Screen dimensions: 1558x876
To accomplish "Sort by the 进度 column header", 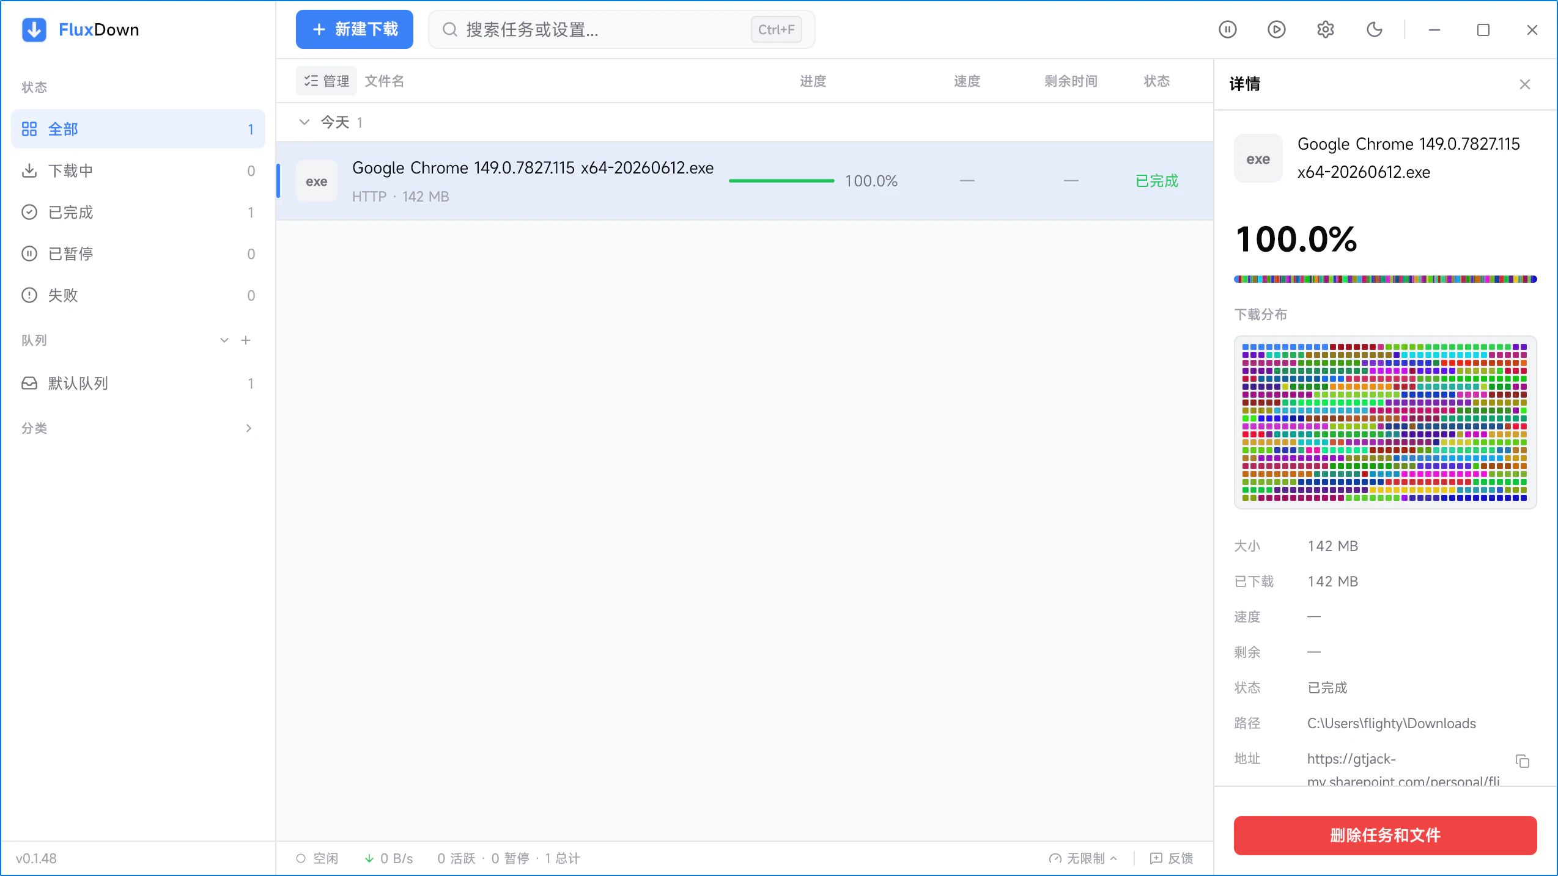I will pyautogui.click(x=813, y=81).
